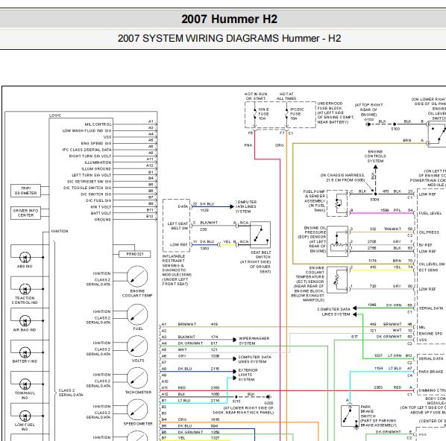Click the "2007 Hummer H2" heading

229,19
